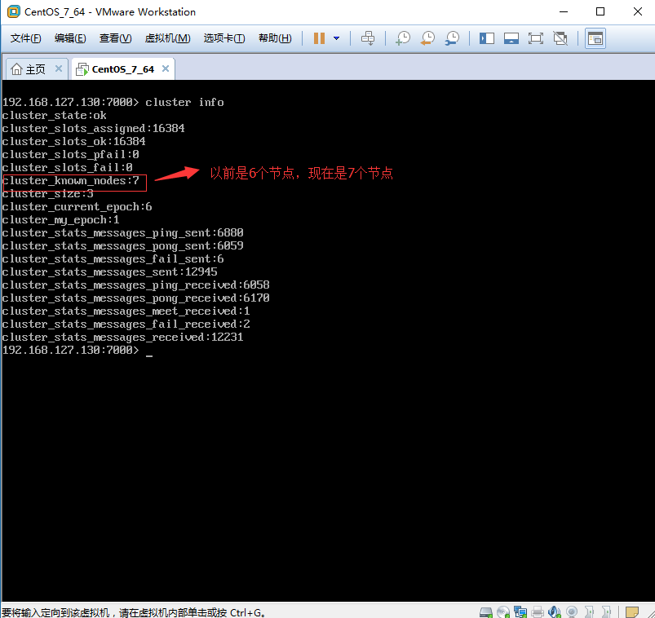655x618 pixels.
Task: Click the cluster_known_nodes:7 line
Action: 71,181
